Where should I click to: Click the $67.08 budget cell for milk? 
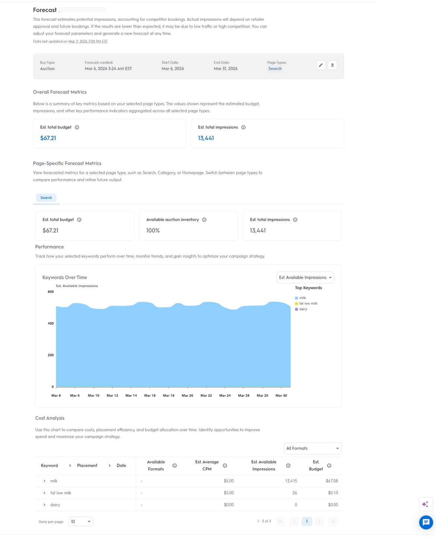tap(332, 481)
